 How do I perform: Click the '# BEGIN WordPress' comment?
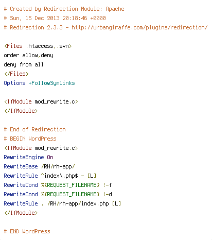(30, 139)
